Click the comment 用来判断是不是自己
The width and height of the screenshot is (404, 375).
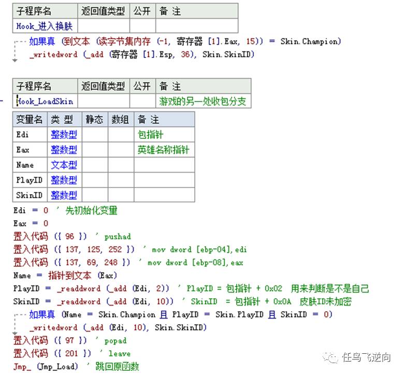point(330,289)
